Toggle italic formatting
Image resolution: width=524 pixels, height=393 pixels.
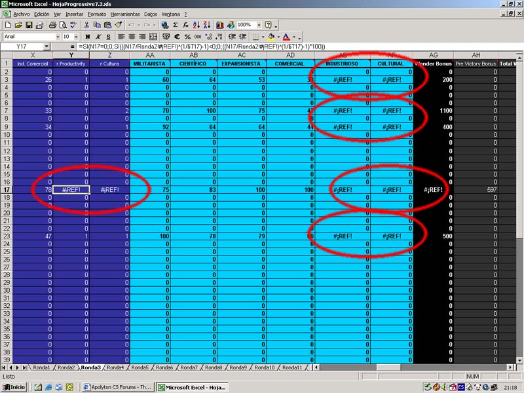point(98,37)
